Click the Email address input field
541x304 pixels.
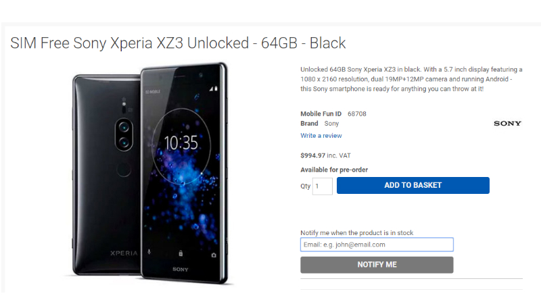point(377,245)
